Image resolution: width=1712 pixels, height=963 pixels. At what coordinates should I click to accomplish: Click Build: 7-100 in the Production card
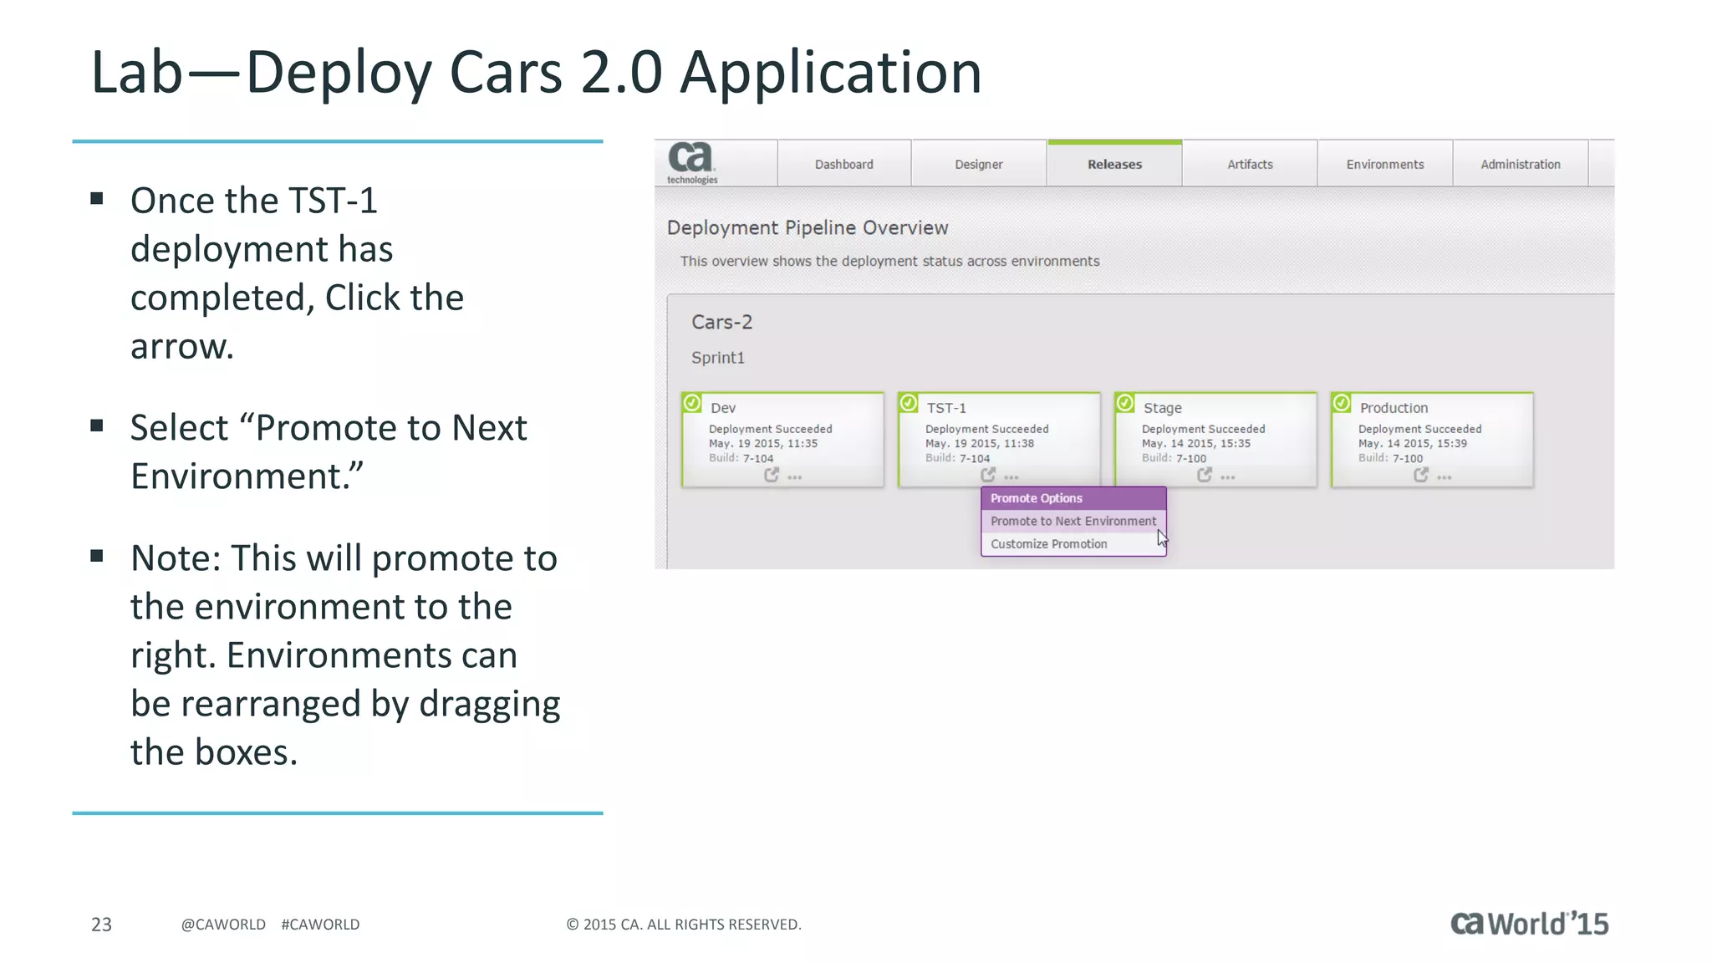[1390, 458]
